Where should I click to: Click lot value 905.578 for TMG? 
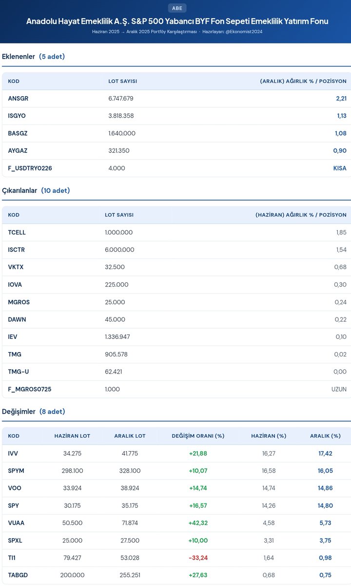[116, 355]
